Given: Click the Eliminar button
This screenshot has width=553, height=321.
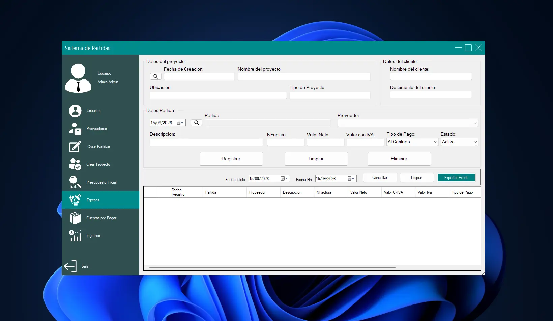Looking at the screenshot, I should pos(399,159).
